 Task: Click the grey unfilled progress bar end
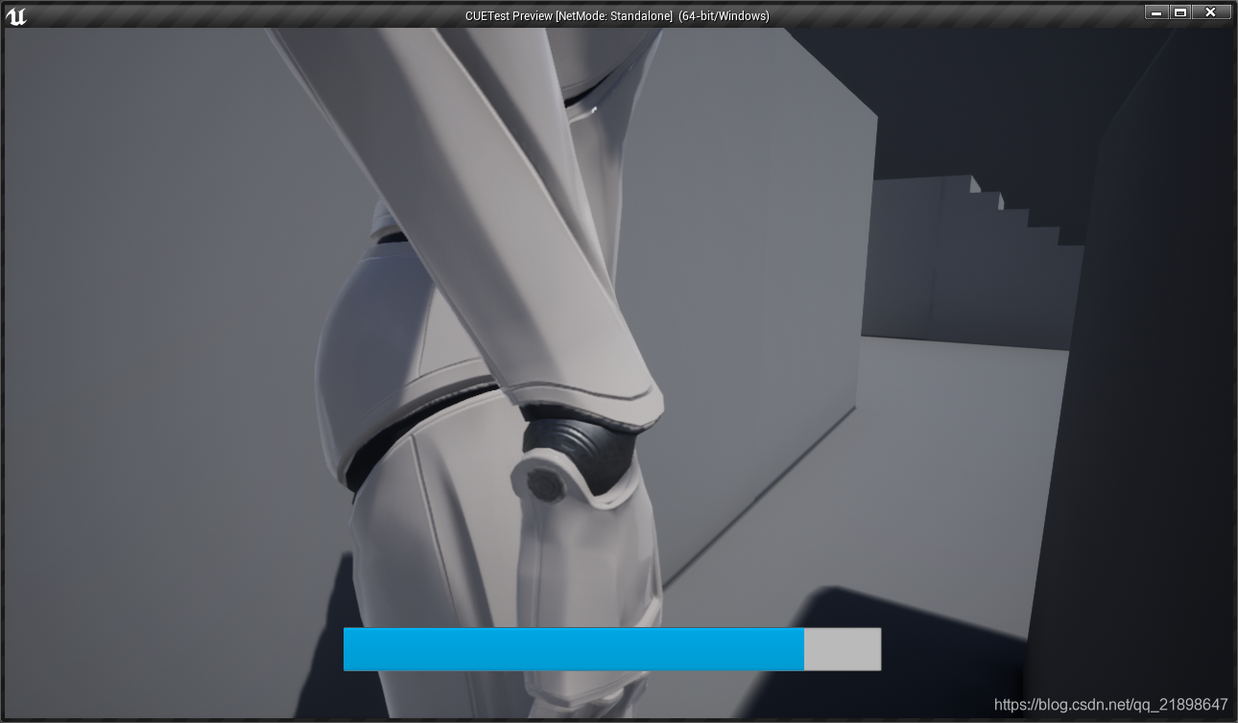pos(842,649)
